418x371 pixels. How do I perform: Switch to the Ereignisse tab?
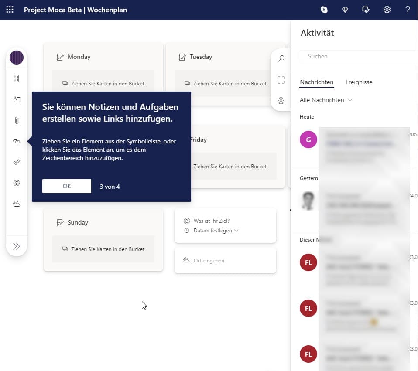359,82
